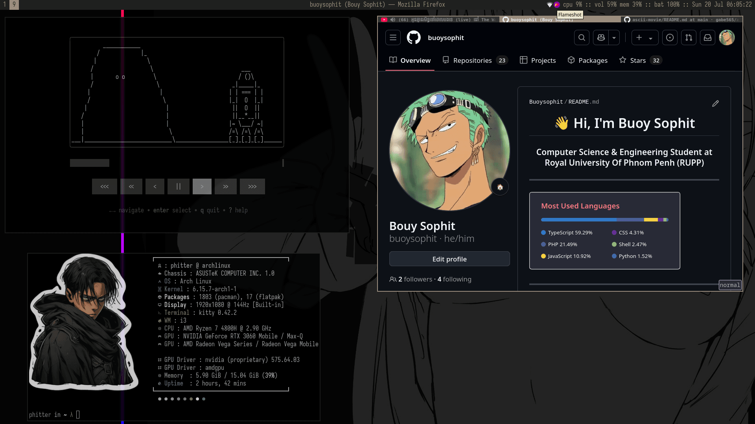Edit README with the pencil icon
755x424 pixels.
coord(715,103)
